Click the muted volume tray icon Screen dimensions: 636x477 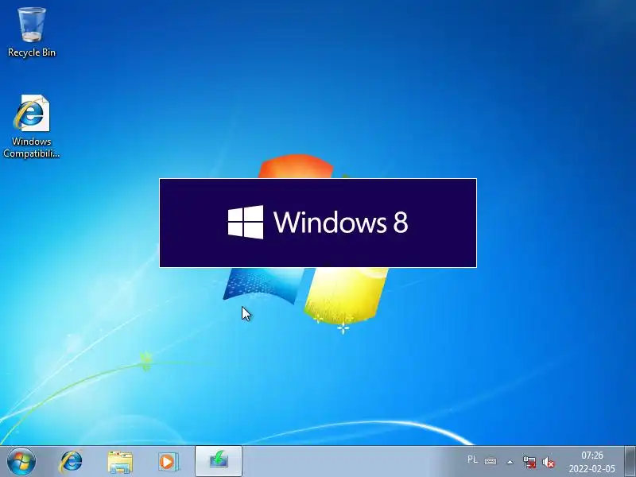[x=549, y=462]
